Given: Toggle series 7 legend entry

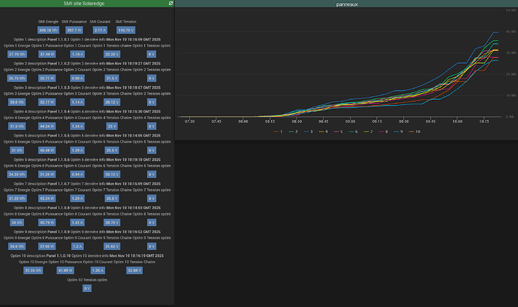Looking at the screenshot, I should pos(369,131).
